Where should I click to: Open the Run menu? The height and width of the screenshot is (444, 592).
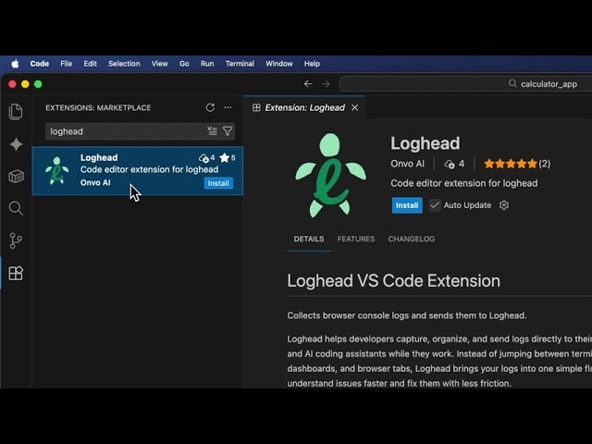pos(207,64)
